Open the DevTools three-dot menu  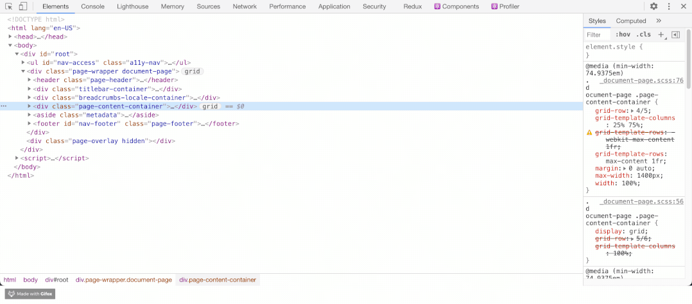click(669, 6)
